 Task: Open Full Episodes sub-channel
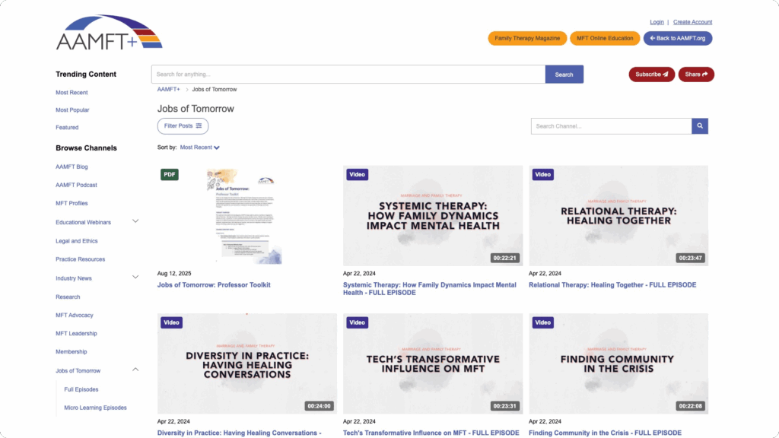tap(81, 389)
